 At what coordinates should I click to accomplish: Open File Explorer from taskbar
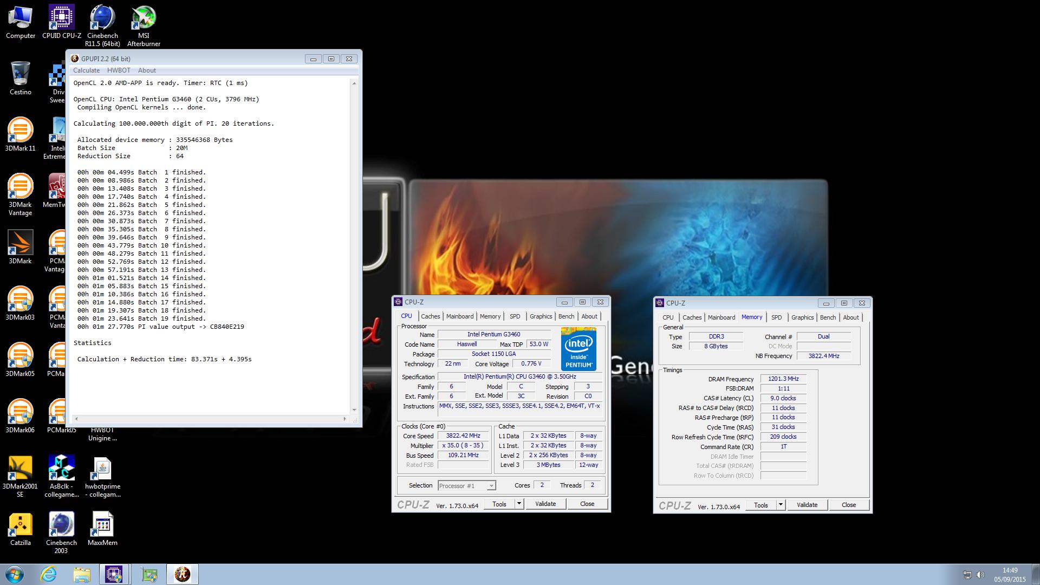point(82,574)
